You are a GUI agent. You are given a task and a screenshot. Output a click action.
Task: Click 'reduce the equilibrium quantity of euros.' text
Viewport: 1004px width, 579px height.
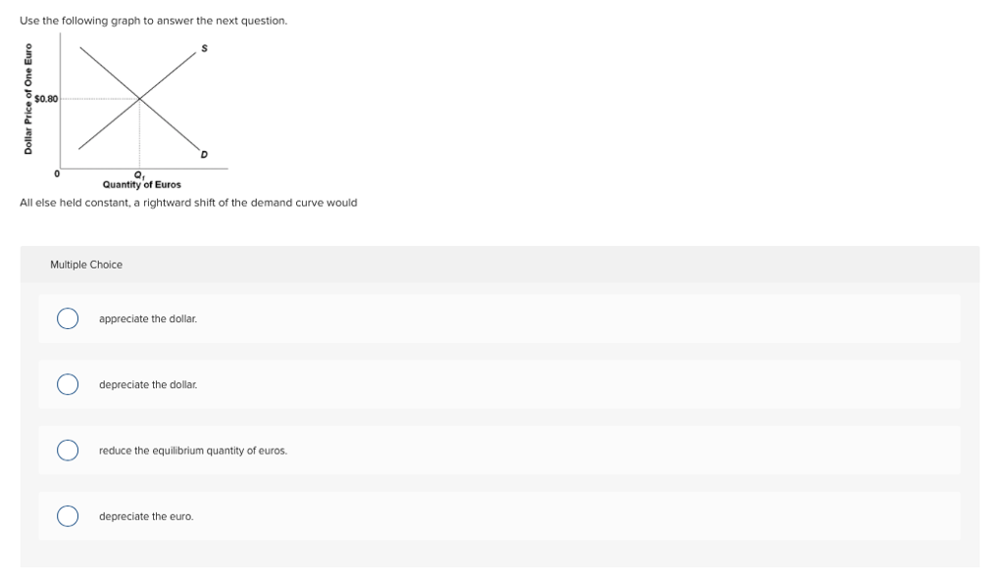[x=193, y=451]
